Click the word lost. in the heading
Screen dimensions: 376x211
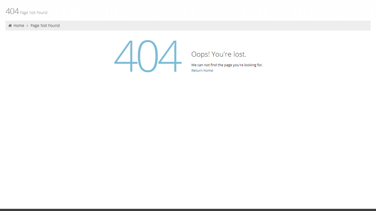(240, 54)
